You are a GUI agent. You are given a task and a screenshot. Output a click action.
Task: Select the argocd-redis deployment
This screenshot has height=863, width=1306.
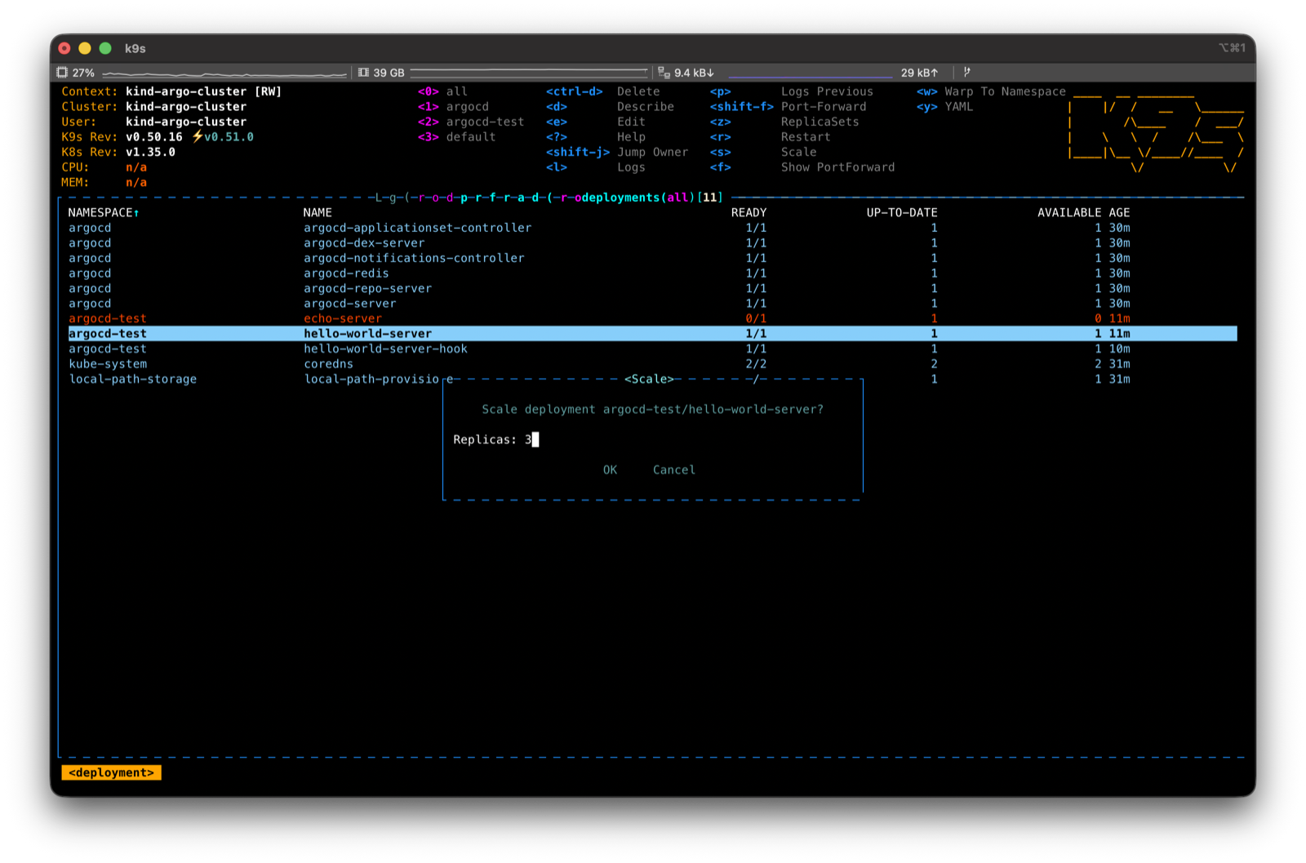(652, 273)
